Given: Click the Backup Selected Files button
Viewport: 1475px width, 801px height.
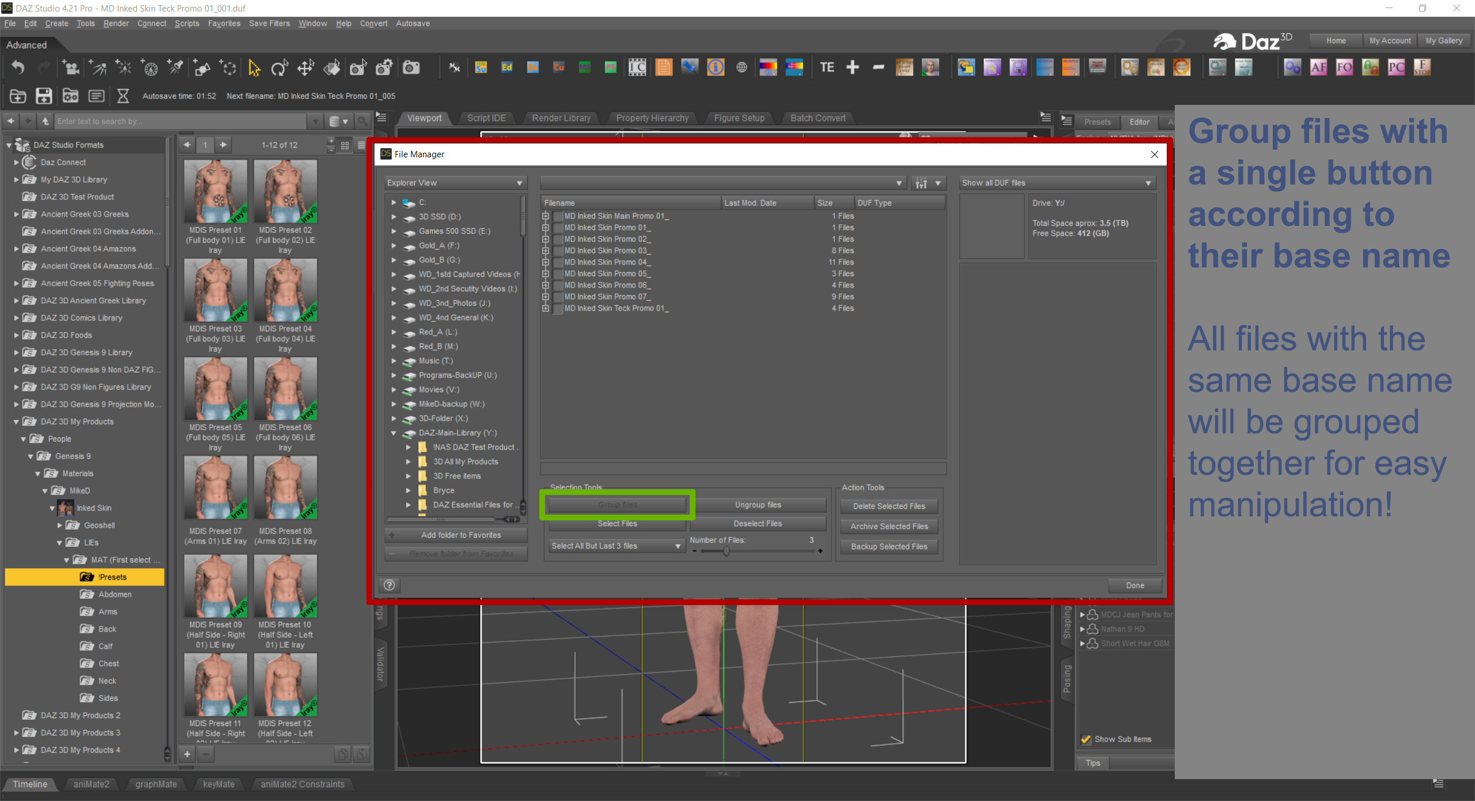Looking at the screenshot, I should 889,546.
